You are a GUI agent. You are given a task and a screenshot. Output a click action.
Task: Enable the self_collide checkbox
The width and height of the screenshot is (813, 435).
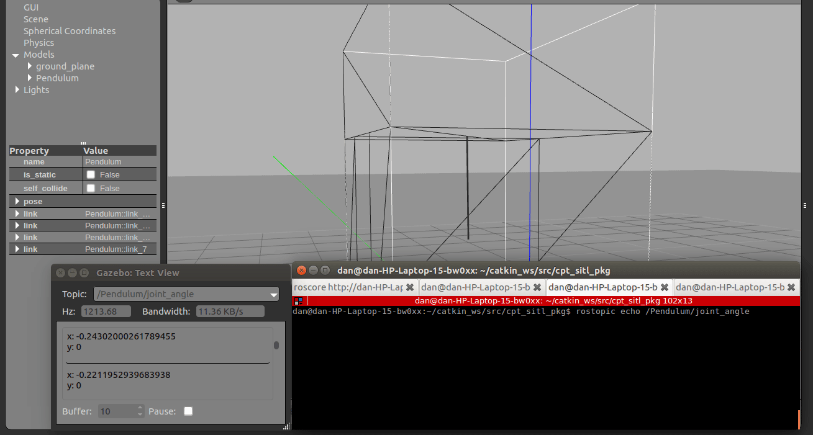[x=91, y=188]
